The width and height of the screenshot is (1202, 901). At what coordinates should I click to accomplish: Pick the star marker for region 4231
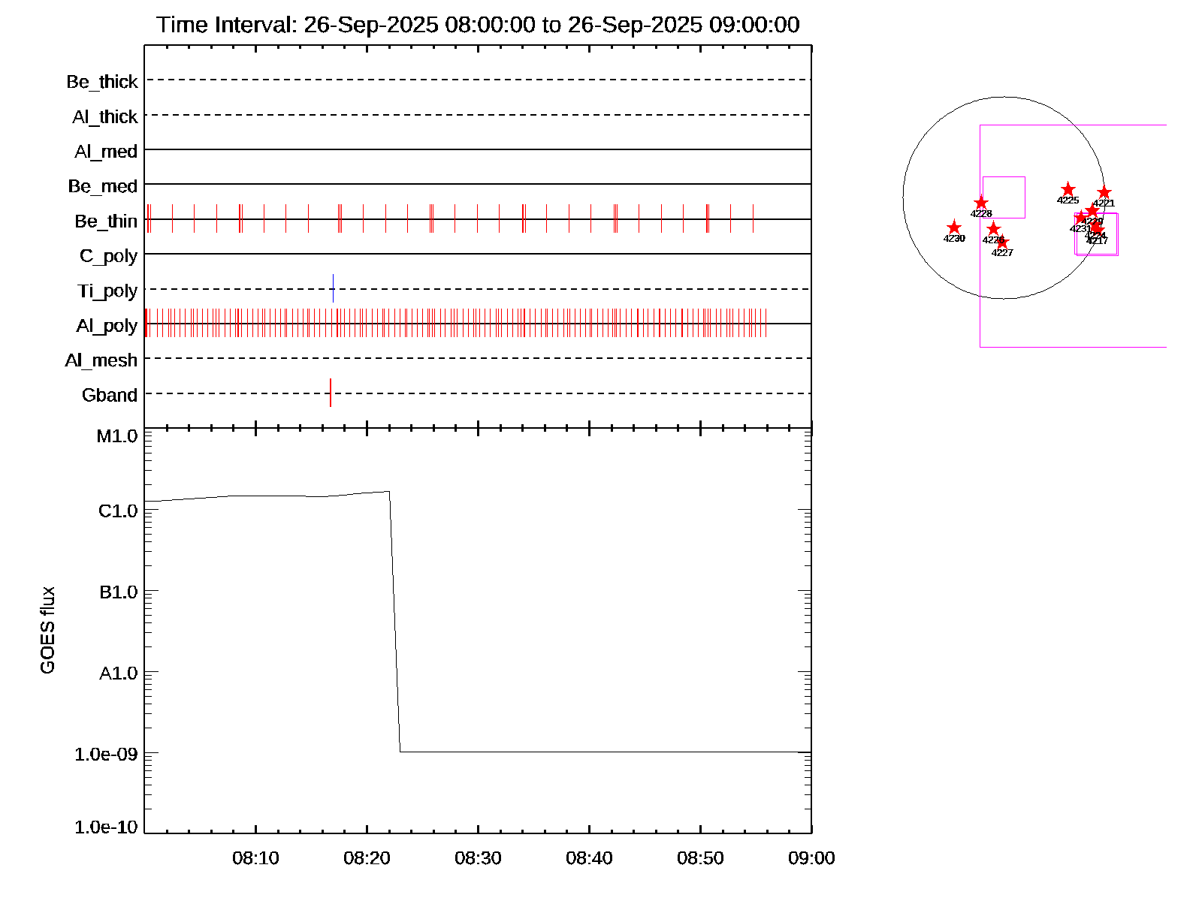point(1080,218)
